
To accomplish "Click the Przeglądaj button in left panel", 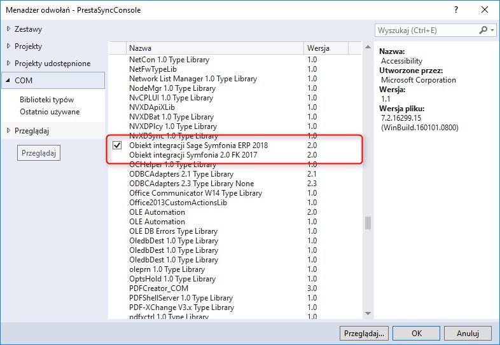I will [39, 153].
